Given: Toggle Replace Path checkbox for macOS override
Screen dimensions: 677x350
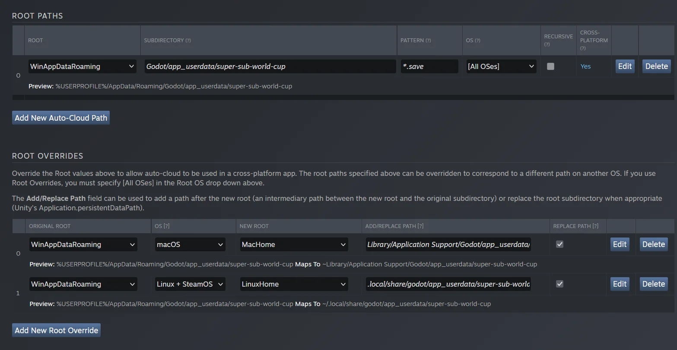Looking at the screenshot, I should point(559,244).
